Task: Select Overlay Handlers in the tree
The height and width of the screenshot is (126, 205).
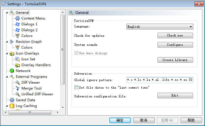Action: (x=36, y=65)
